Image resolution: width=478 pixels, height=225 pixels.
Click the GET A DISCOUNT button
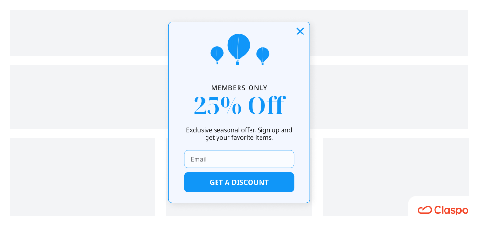[x=239, y=182]
